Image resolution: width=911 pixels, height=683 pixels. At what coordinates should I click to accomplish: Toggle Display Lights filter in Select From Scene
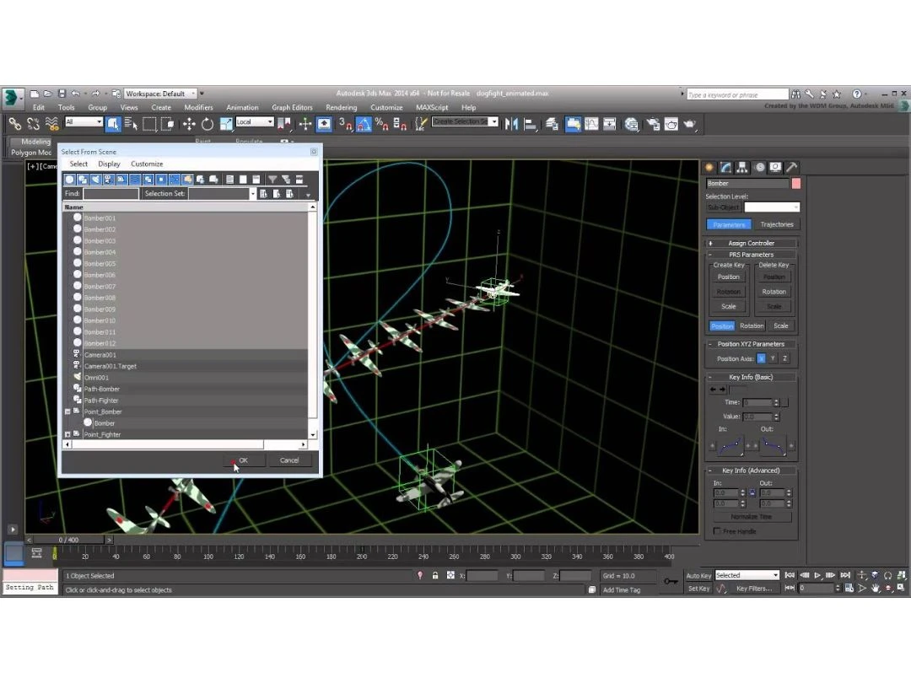click(96, 180)
